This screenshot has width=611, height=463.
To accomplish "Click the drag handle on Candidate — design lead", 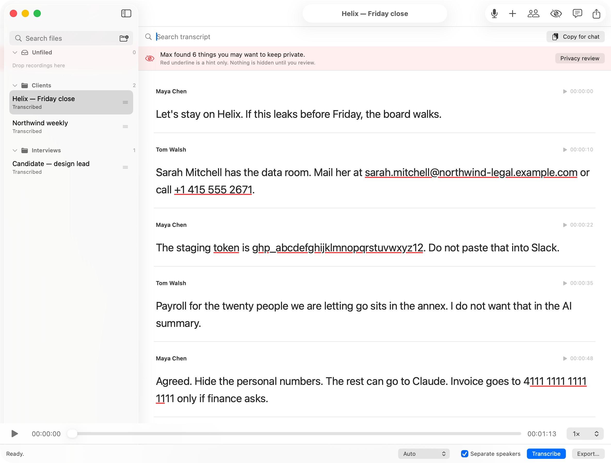I will pos(125,167).
